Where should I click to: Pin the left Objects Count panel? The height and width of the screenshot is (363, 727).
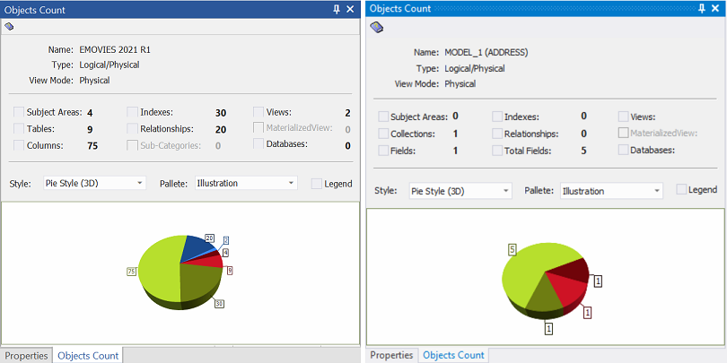point(337,9)
